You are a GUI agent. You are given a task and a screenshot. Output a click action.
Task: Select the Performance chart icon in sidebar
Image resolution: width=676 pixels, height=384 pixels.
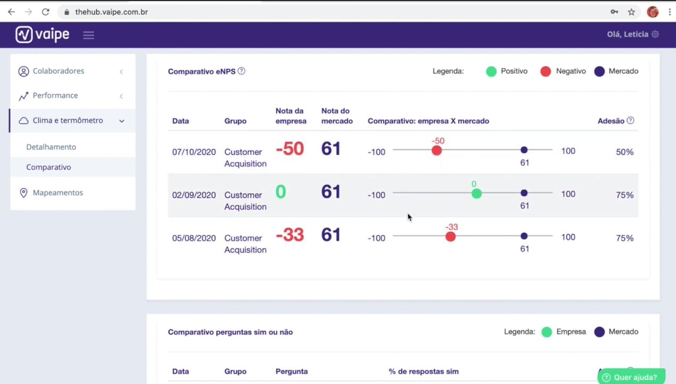tap(23, 95)
